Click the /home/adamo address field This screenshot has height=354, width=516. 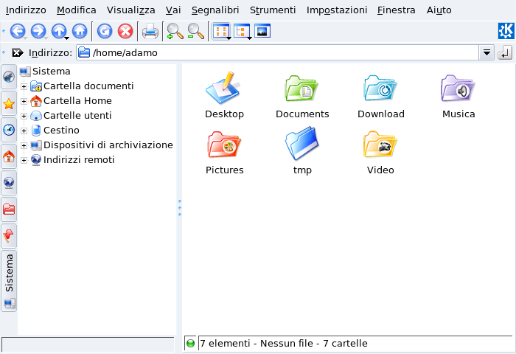(x=280, y=53)
